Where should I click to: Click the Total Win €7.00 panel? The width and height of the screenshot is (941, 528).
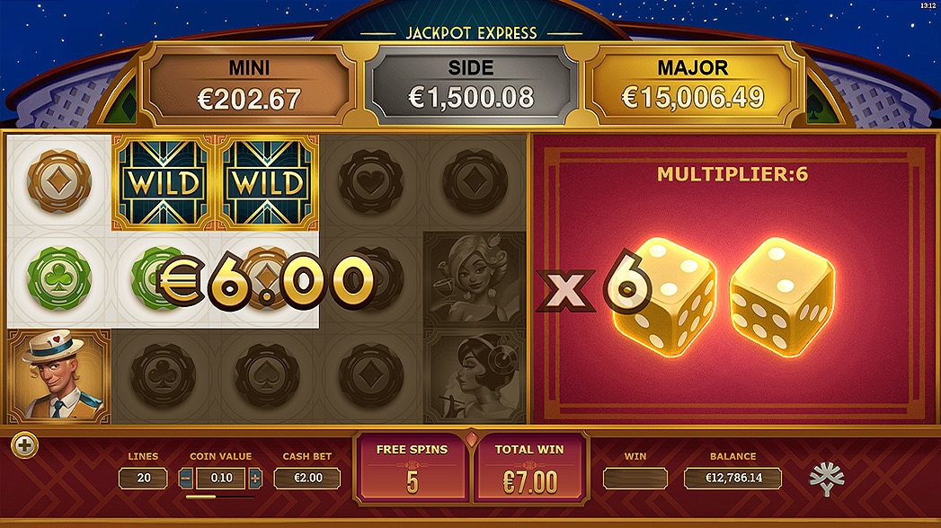[529, 469]
